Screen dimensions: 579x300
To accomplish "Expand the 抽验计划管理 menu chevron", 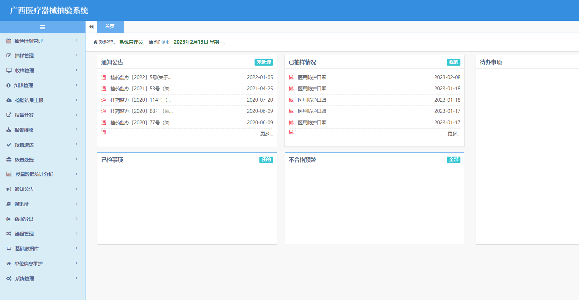I will pos(77,41).
